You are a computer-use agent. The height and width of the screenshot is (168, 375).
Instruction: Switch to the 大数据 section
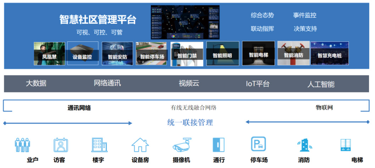pyautogui.click(x=36, y=83)
